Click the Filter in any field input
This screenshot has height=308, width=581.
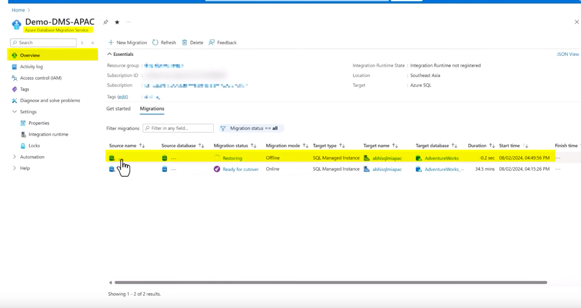[178, 128]
